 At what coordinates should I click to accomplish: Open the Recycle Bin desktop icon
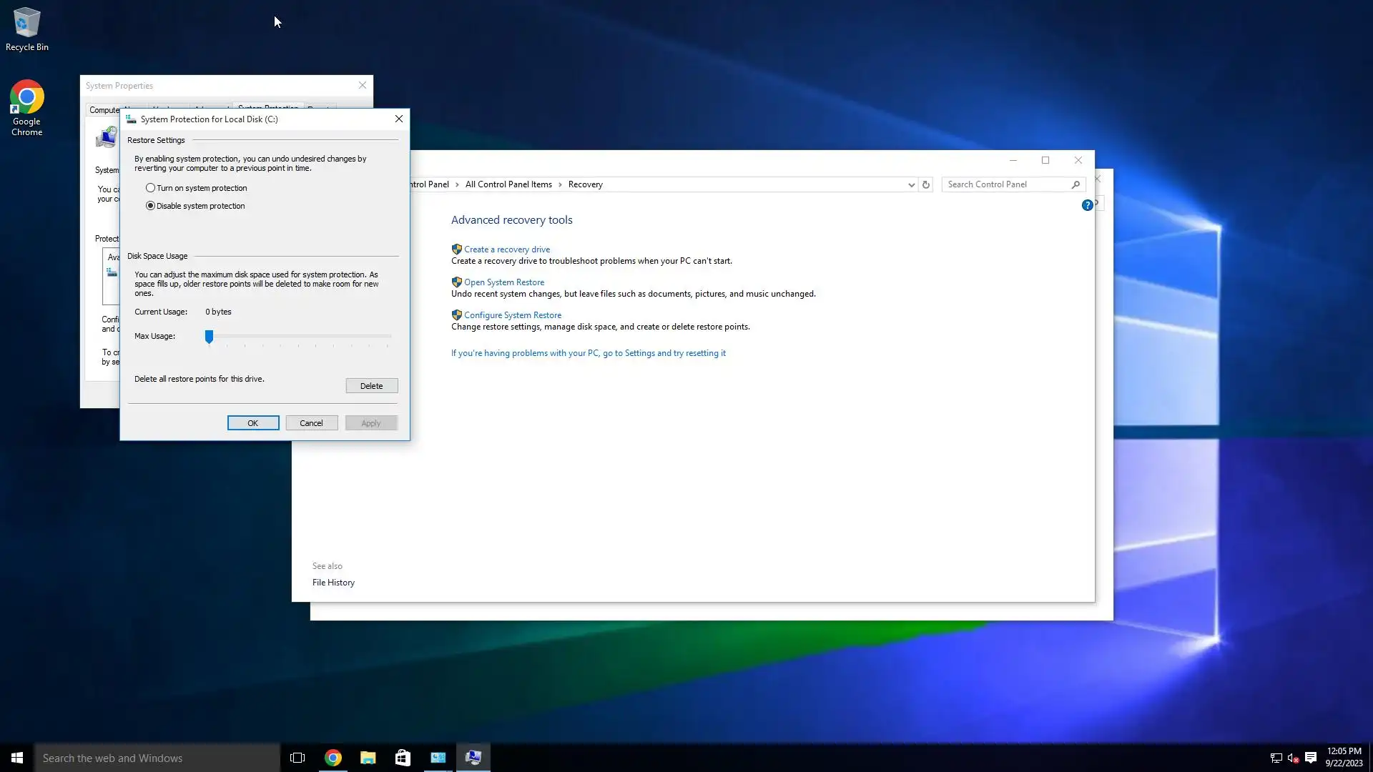[27, 30]
